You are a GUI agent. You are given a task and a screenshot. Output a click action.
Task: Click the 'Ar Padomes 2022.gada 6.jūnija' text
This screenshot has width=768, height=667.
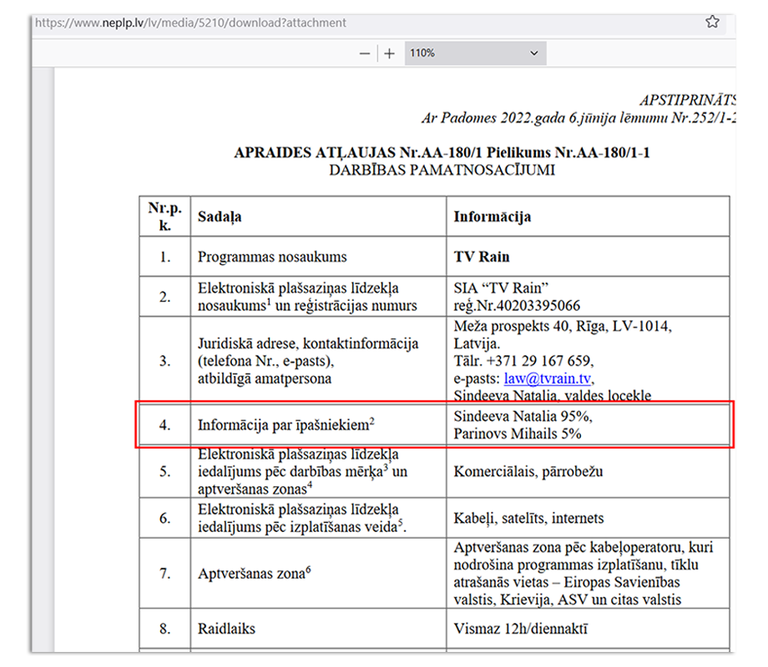point(520,118)
